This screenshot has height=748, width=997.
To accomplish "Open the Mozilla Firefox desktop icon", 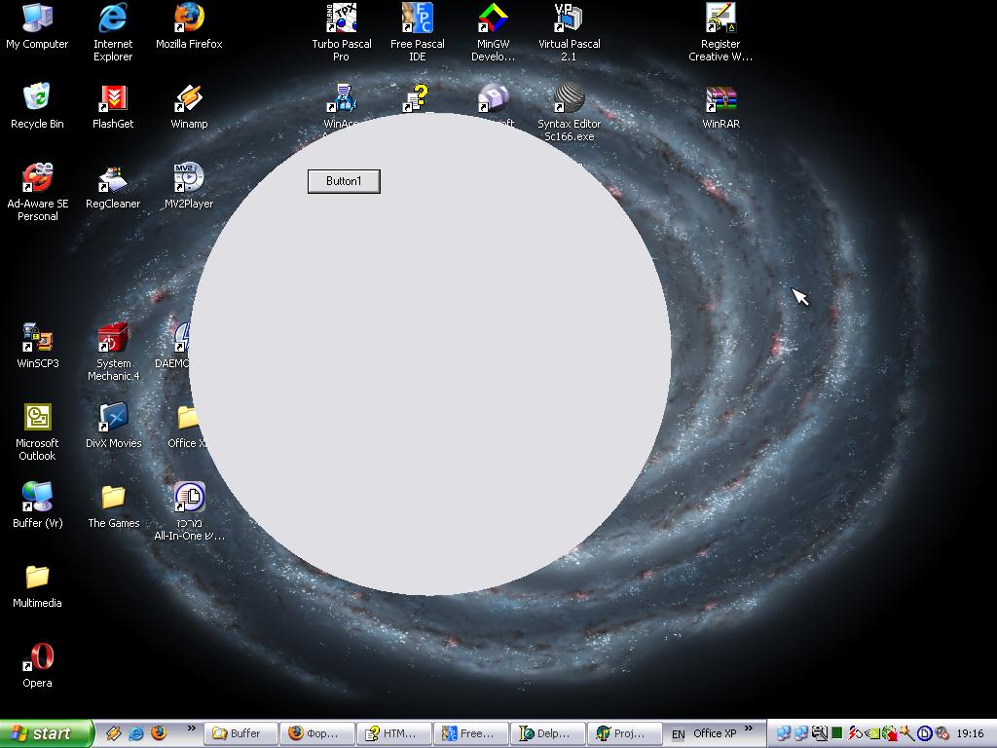I will (189, 19).
